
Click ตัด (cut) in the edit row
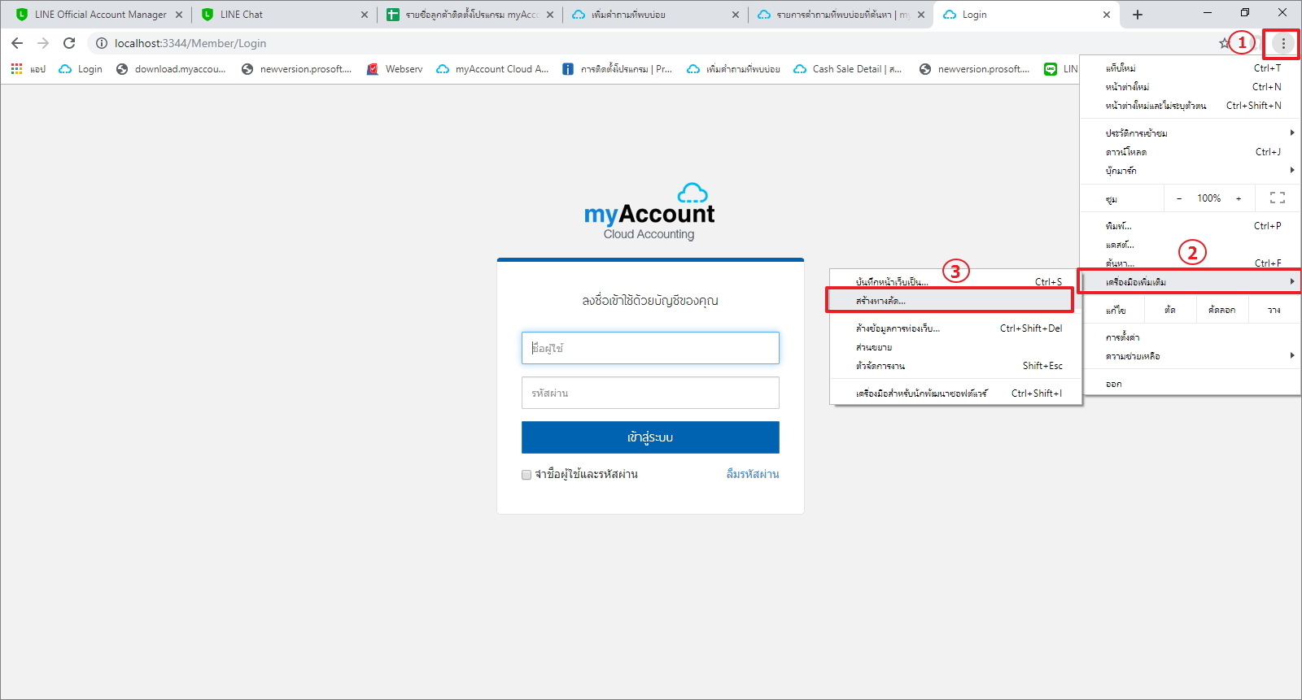(x=1170, y=310)
